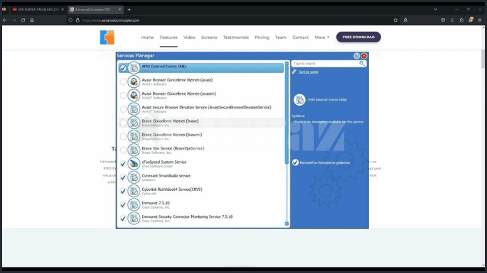
Task: Open the Home menu item
Action: (x=147, y=37)
